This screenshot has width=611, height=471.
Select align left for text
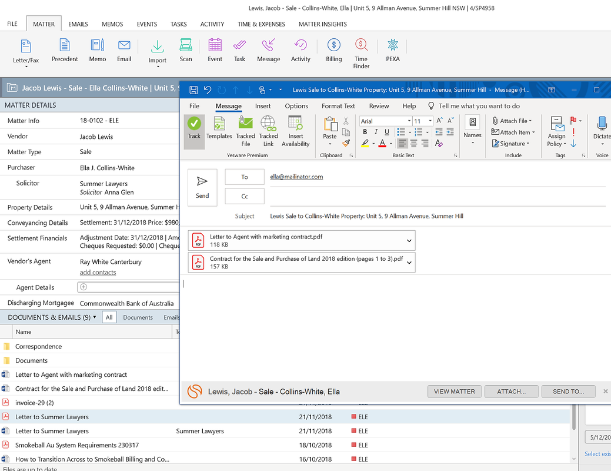(402, 144)
